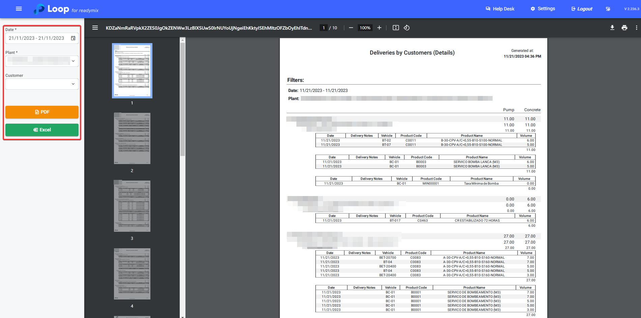Click the PDF zoom in button

coord(379,28)
